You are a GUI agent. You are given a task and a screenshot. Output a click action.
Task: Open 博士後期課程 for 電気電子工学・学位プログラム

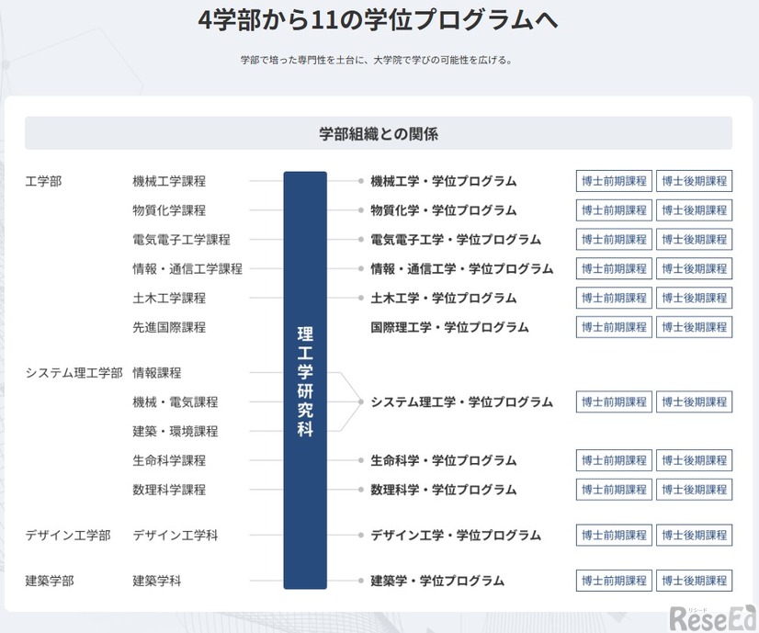pos(694,240)
